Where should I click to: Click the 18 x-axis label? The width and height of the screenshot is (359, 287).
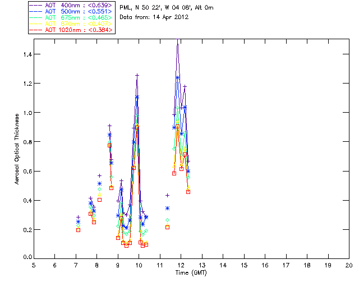307,265
